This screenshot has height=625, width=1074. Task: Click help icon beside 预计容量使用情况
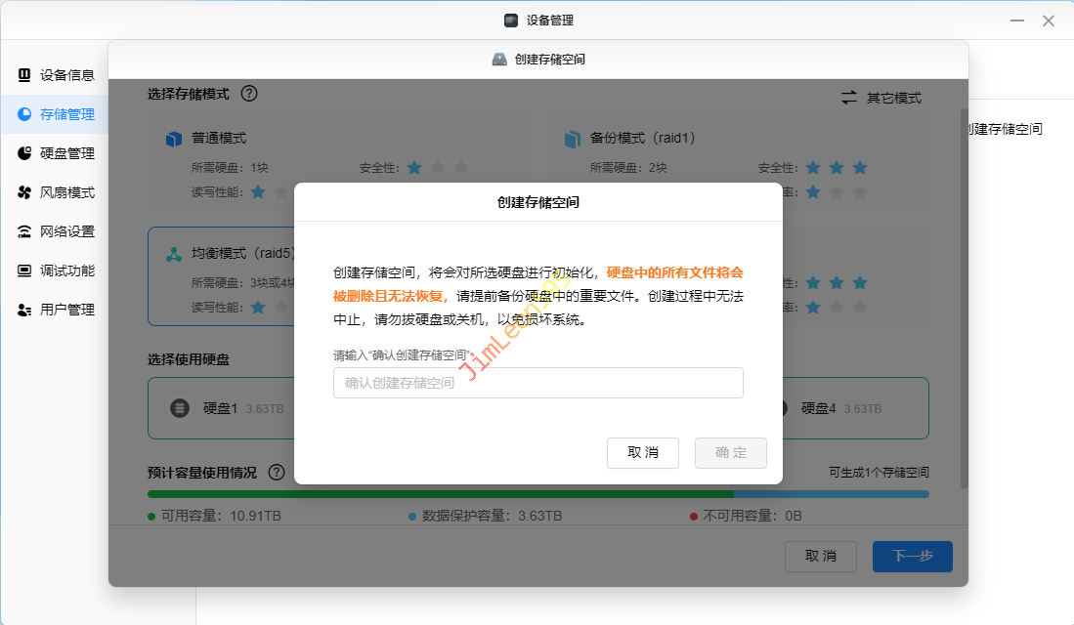(277, 473)
